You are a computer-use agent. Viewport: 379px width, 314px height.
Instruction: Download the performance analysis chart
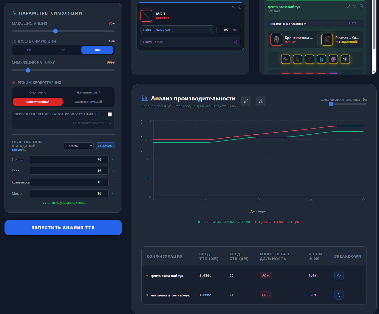(x=261, y=101)
